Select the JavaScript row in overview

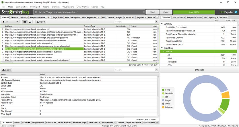(199, 62)
